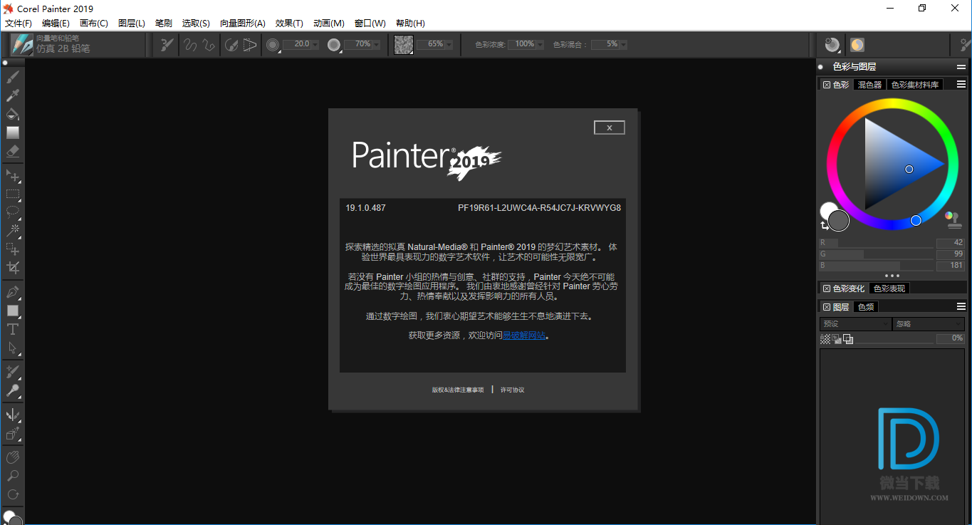Open the color concentration 100% dropdown
This screenshot has height=525, width=972.
click(x=539, y=44)
